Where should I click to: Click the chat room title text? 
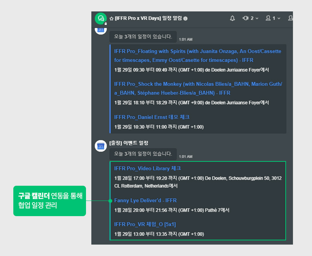click(x=148, y=18)
